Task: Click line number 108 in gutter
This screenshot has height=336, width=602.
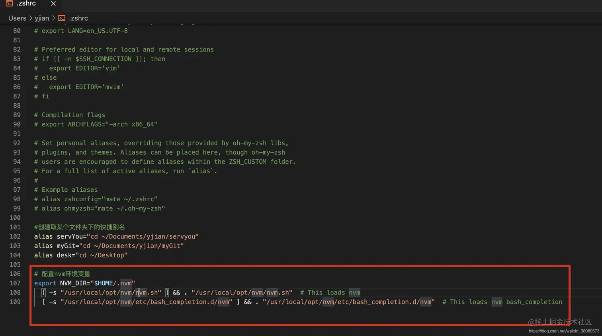Action: pos(15,293)
